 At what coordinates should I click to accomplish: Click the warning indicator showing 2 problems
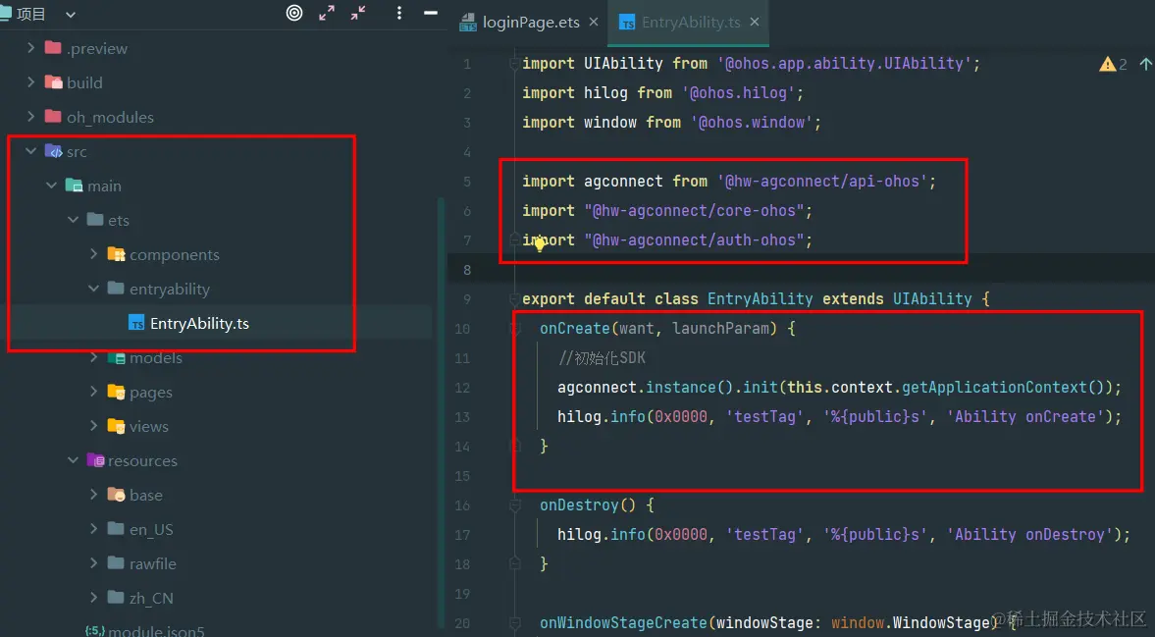tap(1113, 64)
